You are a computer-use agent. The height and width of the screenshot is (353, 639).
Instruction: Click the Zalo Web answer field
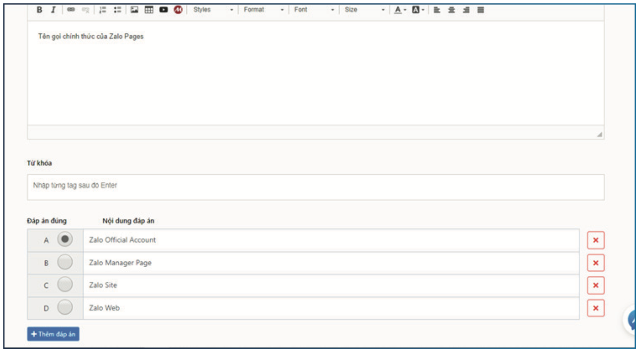[x=331, y=308]
